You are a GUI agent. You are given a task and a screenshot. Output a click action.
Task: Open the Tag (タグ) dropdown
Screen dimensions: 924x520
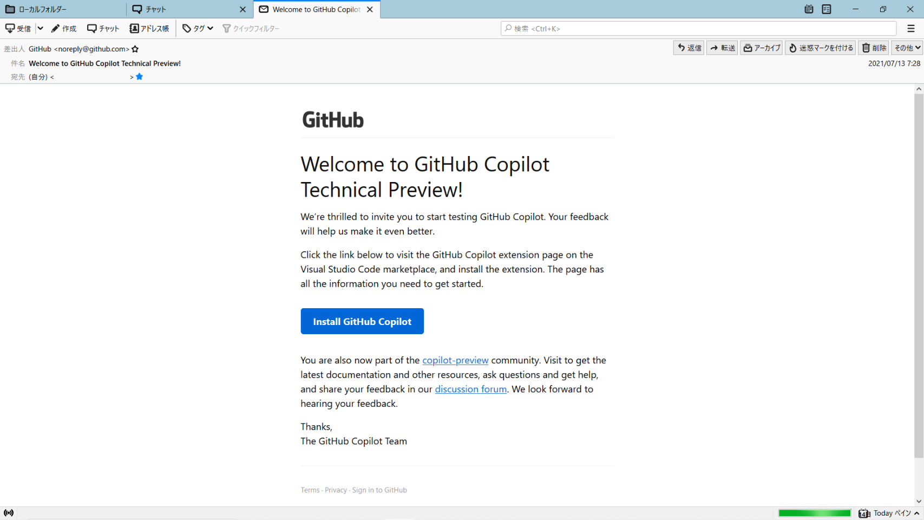pos(198,29)
